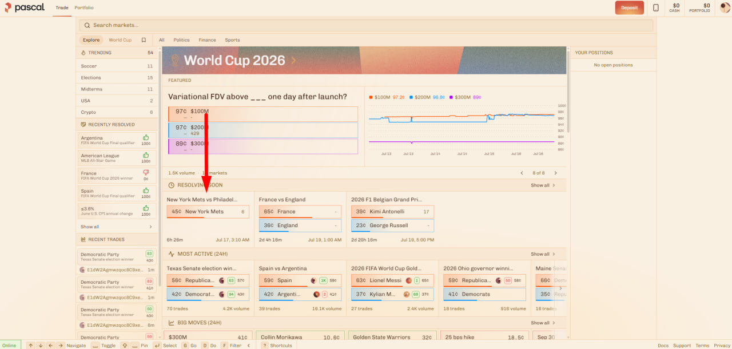The width and height of the screenshot is (732, 349).
Task: Filter by Finance category
Action: coord(207,40)
